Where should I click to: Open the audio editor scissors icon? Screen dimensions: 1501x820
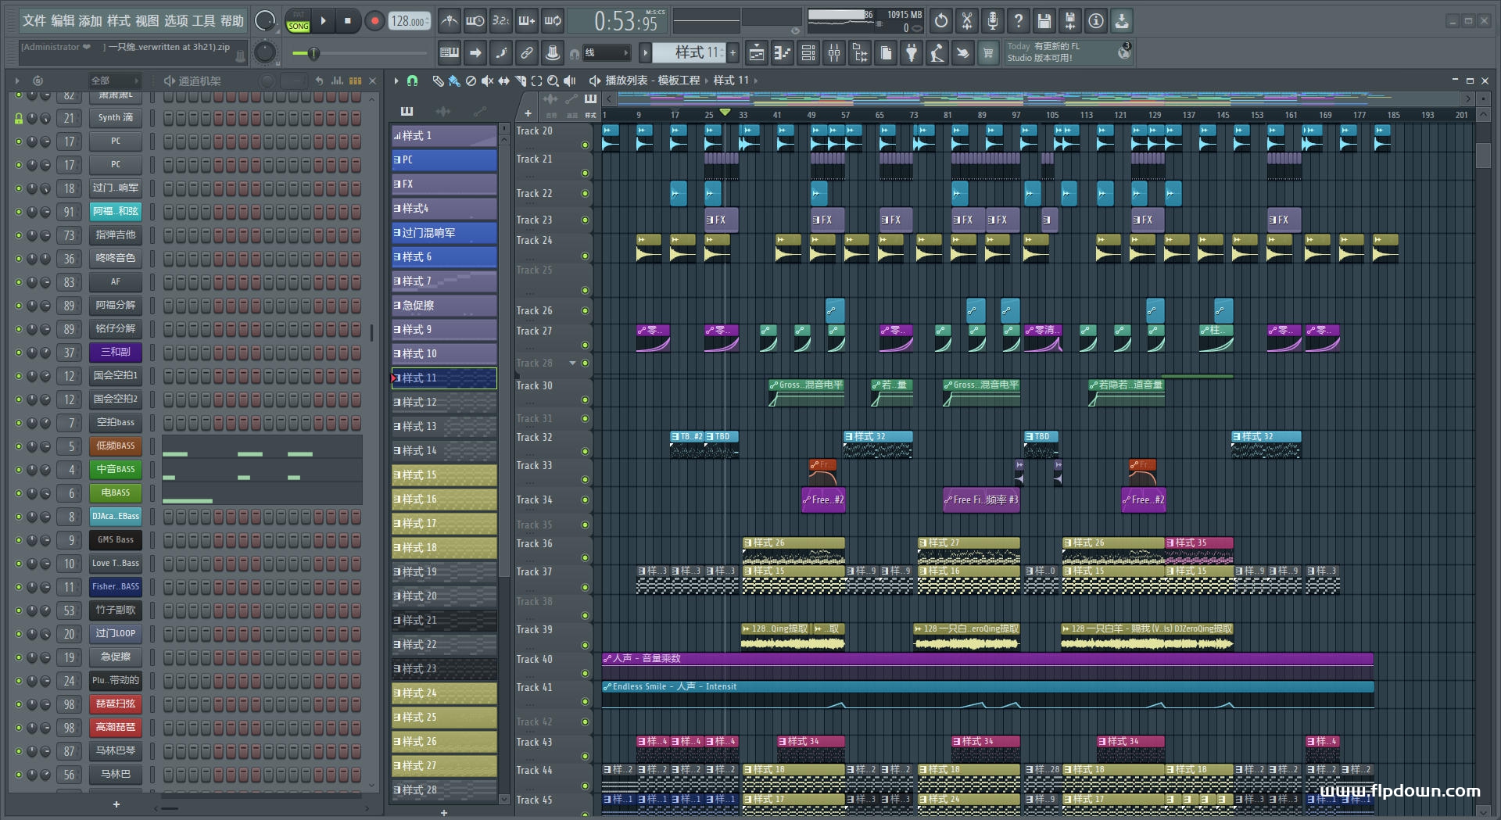coord(967,21)
